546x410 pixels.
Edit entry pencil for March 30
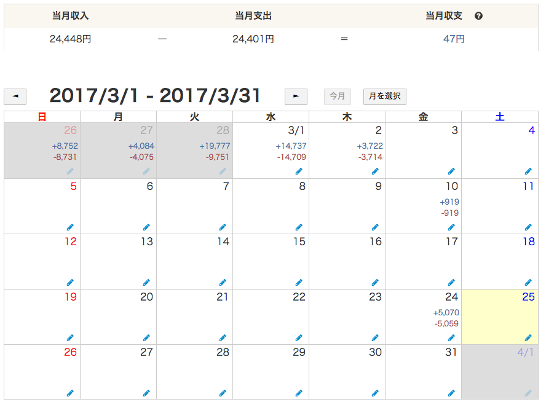(x=375, y=393)
